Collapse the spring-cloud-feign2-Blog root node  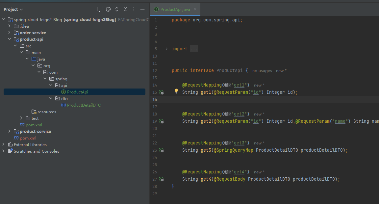pos(3,19)
